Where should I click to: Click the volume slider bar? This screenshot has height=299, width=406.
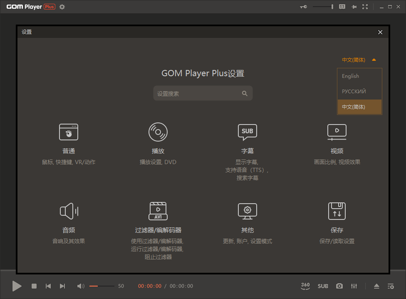(101, 286)
